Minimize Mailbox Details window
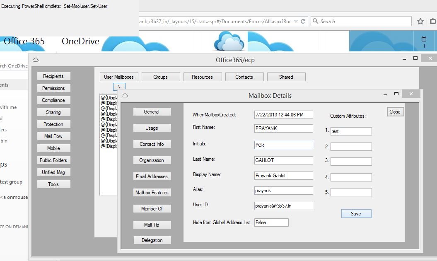 385,94
